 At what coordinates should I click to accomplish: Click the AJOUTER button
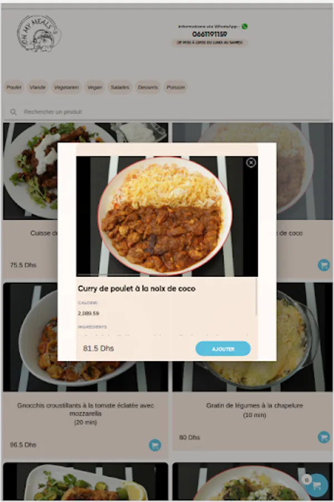coord(223,349)
